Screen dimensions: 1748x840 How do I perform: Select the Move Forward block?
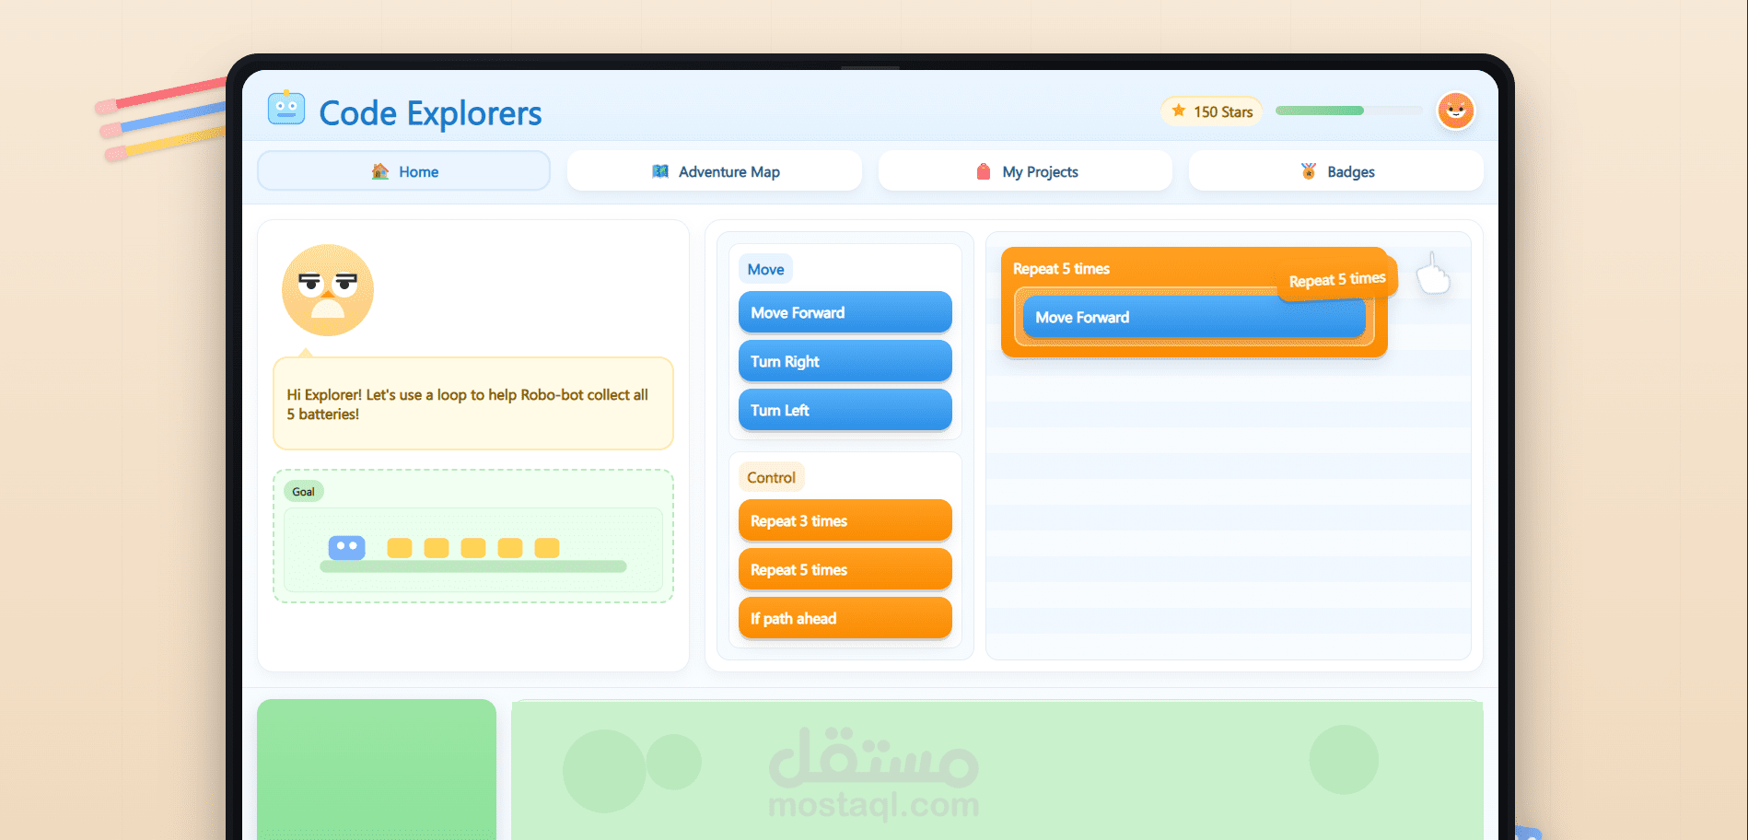(x=844, y=312)
